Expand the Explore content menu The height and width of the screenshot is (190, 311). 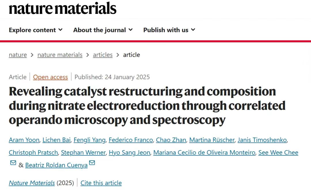(x=36, y=30)
